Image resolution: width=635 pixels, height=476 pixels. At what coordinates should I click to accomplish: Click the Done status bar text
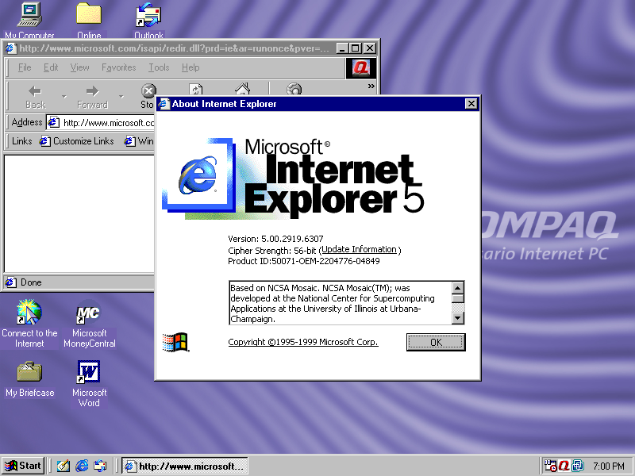[x=31, y=282]
